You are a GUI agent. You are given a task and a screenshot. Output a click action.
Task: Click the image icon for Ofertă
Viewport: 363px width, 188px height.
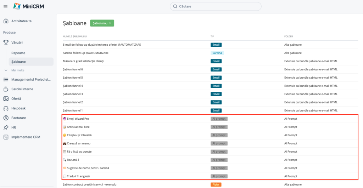coord(6,99)
